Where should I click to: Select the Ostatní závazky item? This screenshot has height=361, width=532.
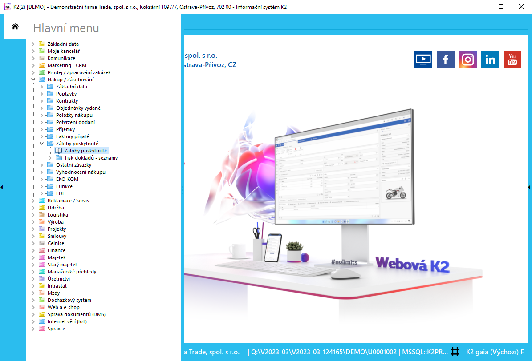[73, 165]
